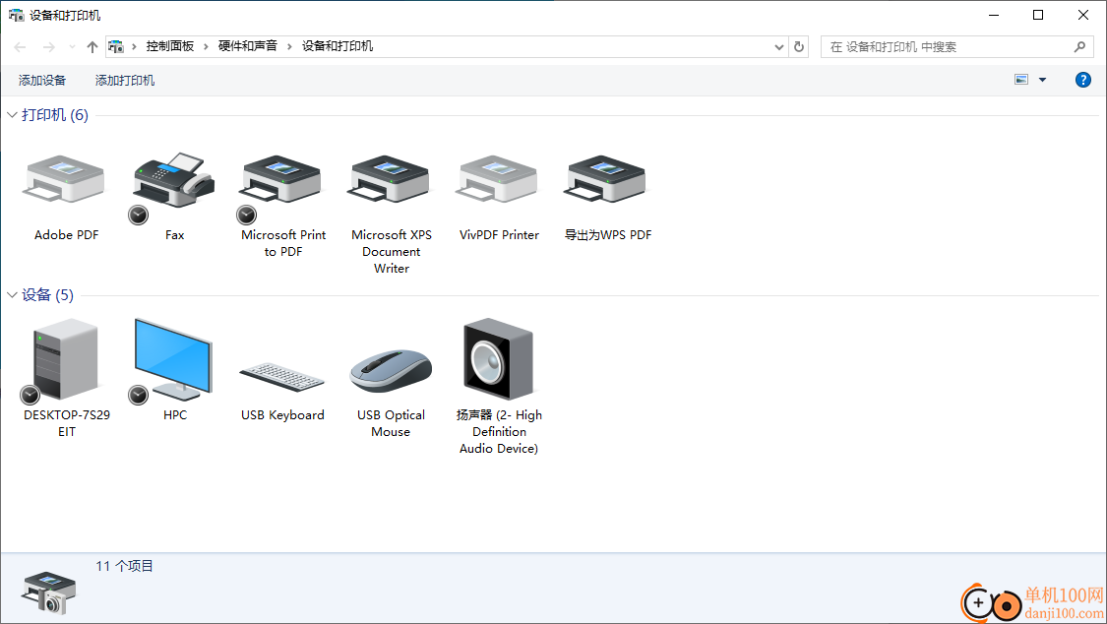Viewport: 1107px width, 624px height.
Task: Go up one level with the up arrow
Action: tap(92, 46)
